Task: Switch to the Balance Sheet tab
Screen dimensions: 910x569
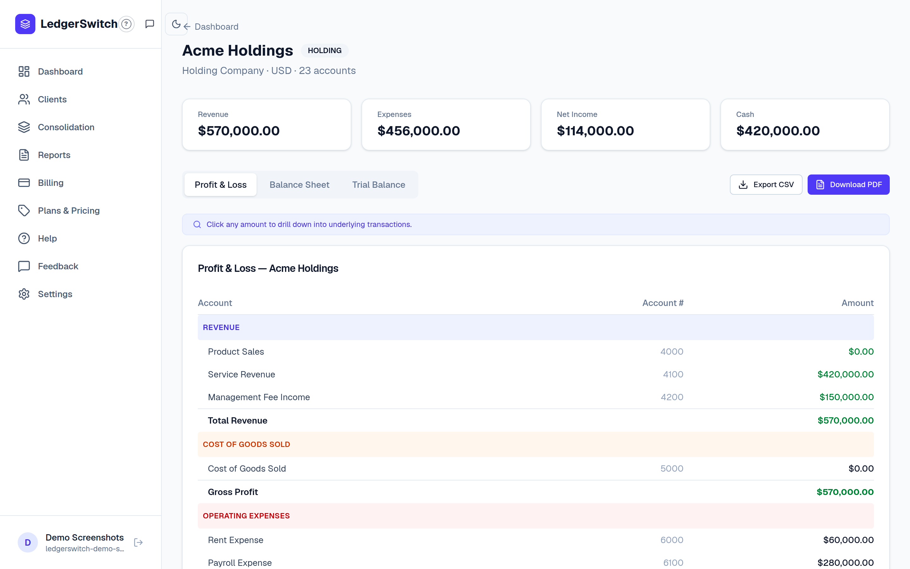Action: (x=299, y=185)
